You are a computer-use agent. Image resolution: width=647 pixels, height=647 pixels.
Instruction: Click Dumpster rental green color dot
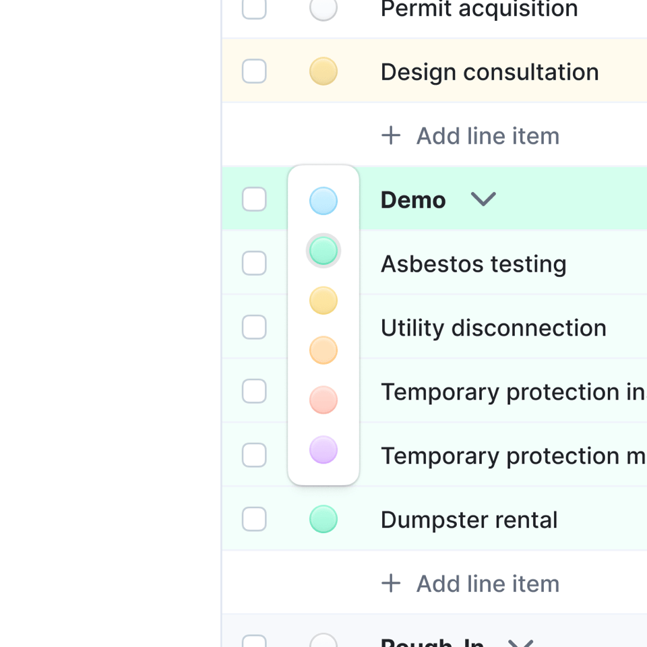323,520
